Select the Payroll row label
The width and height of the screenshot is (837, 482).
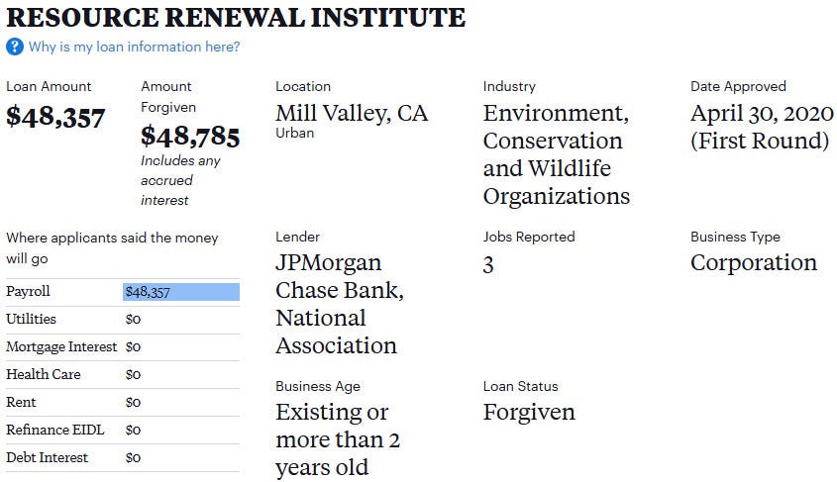28,291
